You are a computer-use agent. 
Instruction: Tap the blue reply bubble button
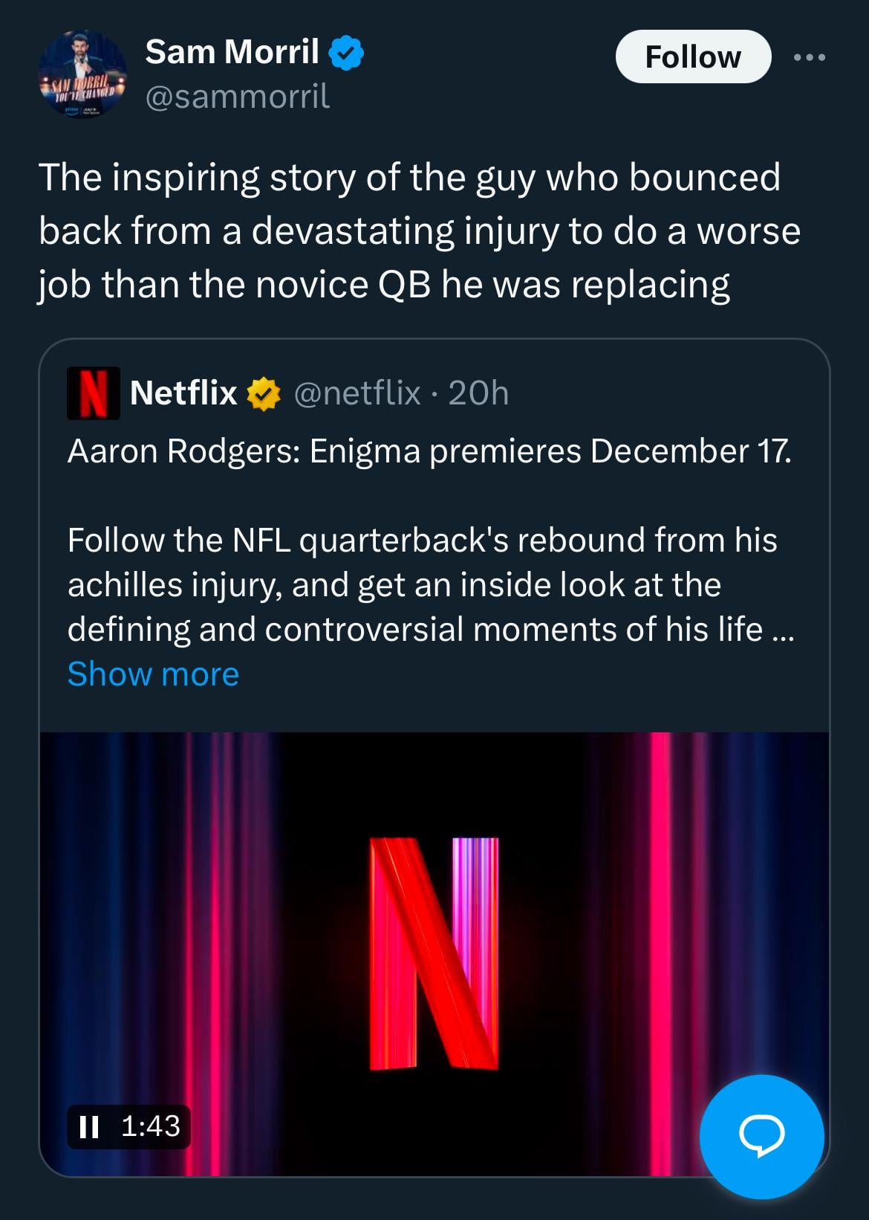(761, 1136)
